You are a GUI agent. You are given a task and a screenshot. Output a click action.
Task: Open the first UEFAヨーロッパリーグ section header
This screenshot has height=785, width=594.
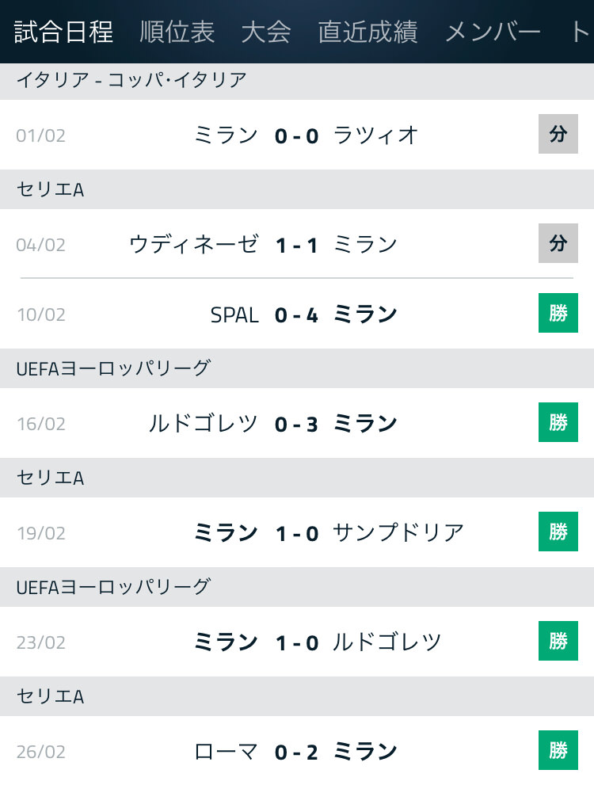(x=297, y=368)
